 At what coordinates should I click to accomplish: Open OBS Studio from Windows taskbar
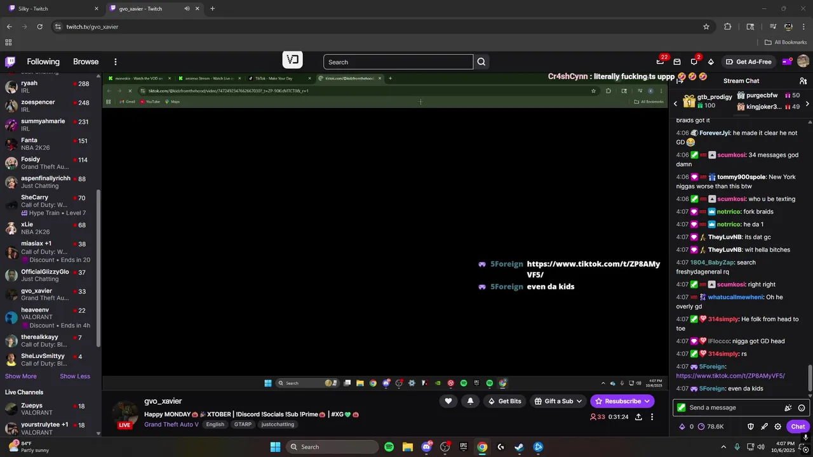click(x=445, y=447)
